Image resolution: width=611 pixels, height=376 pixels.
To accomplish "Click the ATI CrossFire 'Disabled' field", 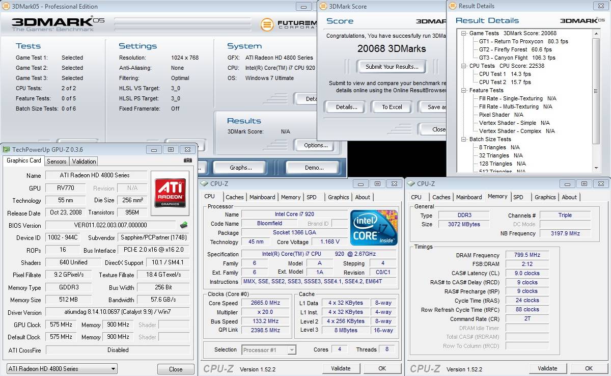I will coord(118,350).
